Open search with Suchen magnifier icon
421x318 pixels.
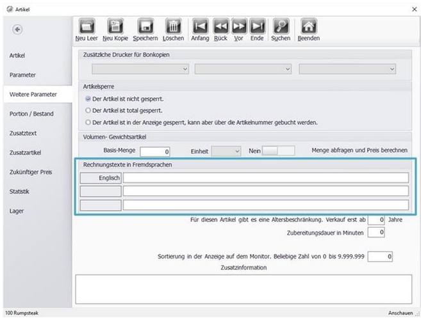281,26
